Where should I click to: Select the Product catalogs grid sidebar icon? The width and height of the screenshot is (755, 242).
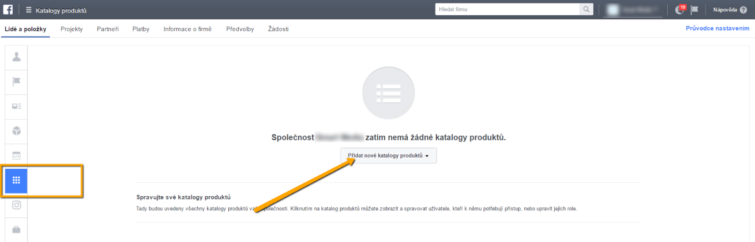[17, 180]
